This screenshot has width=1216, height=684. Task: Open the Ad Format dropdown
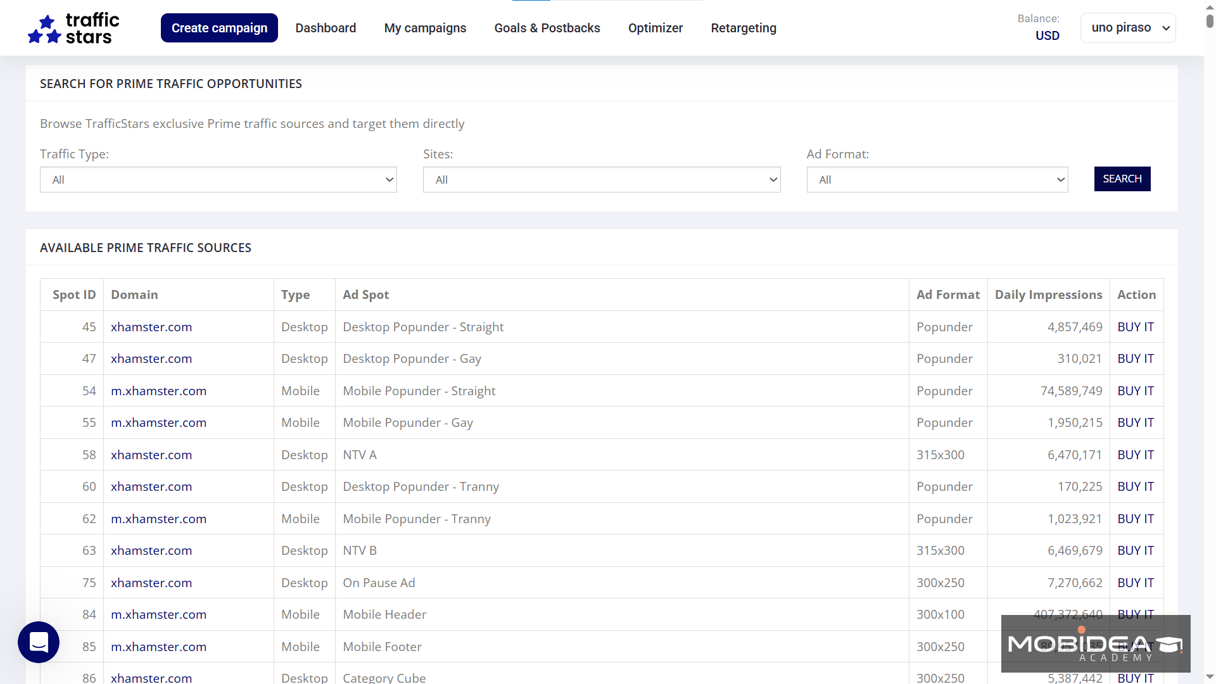[937, 179]
